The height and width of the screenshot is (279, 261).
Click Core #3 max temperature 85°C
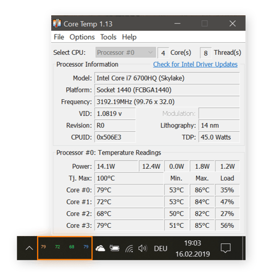(x=202, y=225)
